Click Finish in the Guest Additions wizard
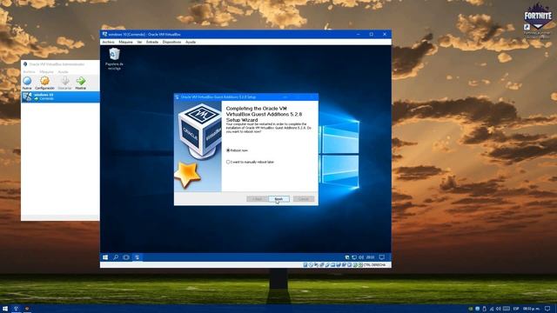 click(278, 199)
